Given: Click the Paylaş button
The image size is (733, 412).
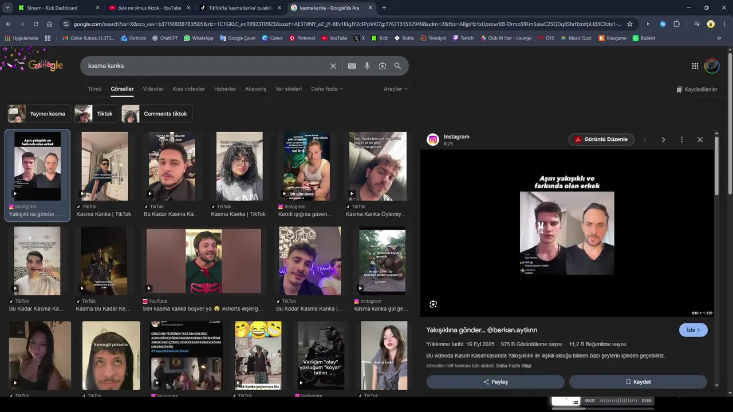Looking at the screenshot, I should (495, 382).
